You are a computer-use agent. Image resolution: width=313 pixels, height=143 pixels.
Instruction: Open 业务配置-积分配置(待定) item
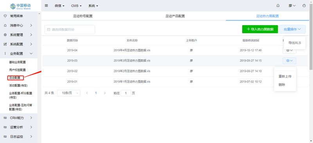[21, 95]
